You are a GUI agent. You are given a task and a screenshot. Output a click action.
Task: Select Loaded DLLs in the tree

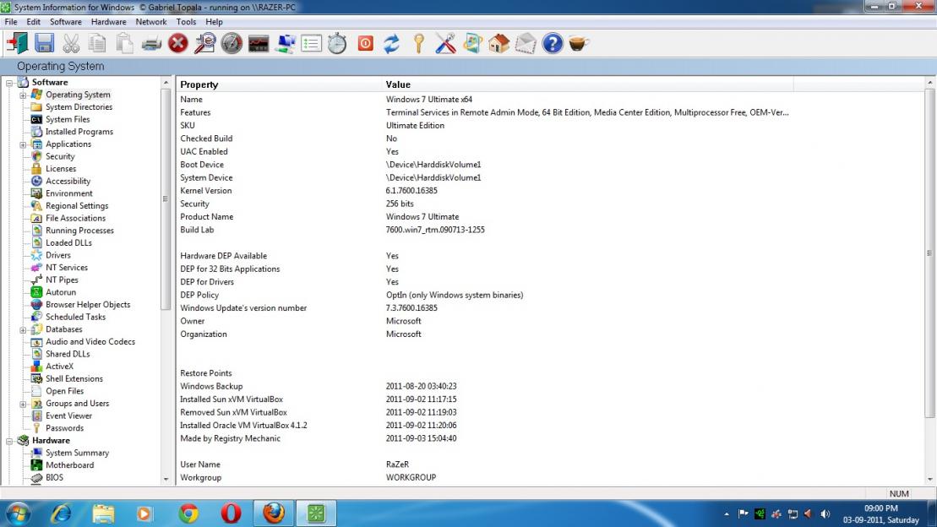point(68,242)
